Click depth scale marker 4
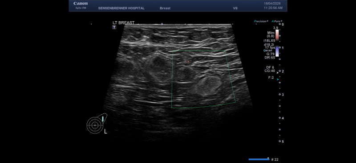The image size is (356, 163). coord(283,118)
